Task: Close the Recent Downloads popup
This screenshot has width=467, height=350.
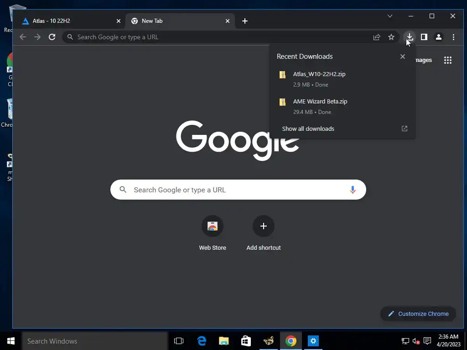Action: (403, 57)
